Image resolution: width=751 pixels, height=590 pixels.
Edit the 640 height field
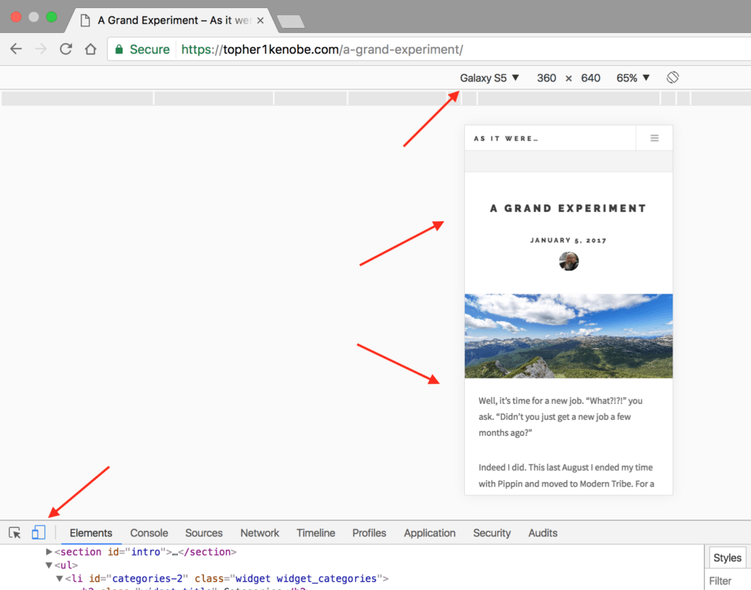click(x=590, y=78)
